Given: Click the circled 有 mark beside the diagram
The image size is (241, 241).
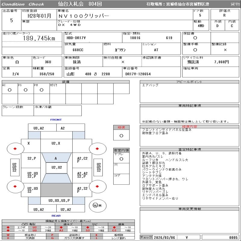Looking at the screenshot, I should [95, 205].
